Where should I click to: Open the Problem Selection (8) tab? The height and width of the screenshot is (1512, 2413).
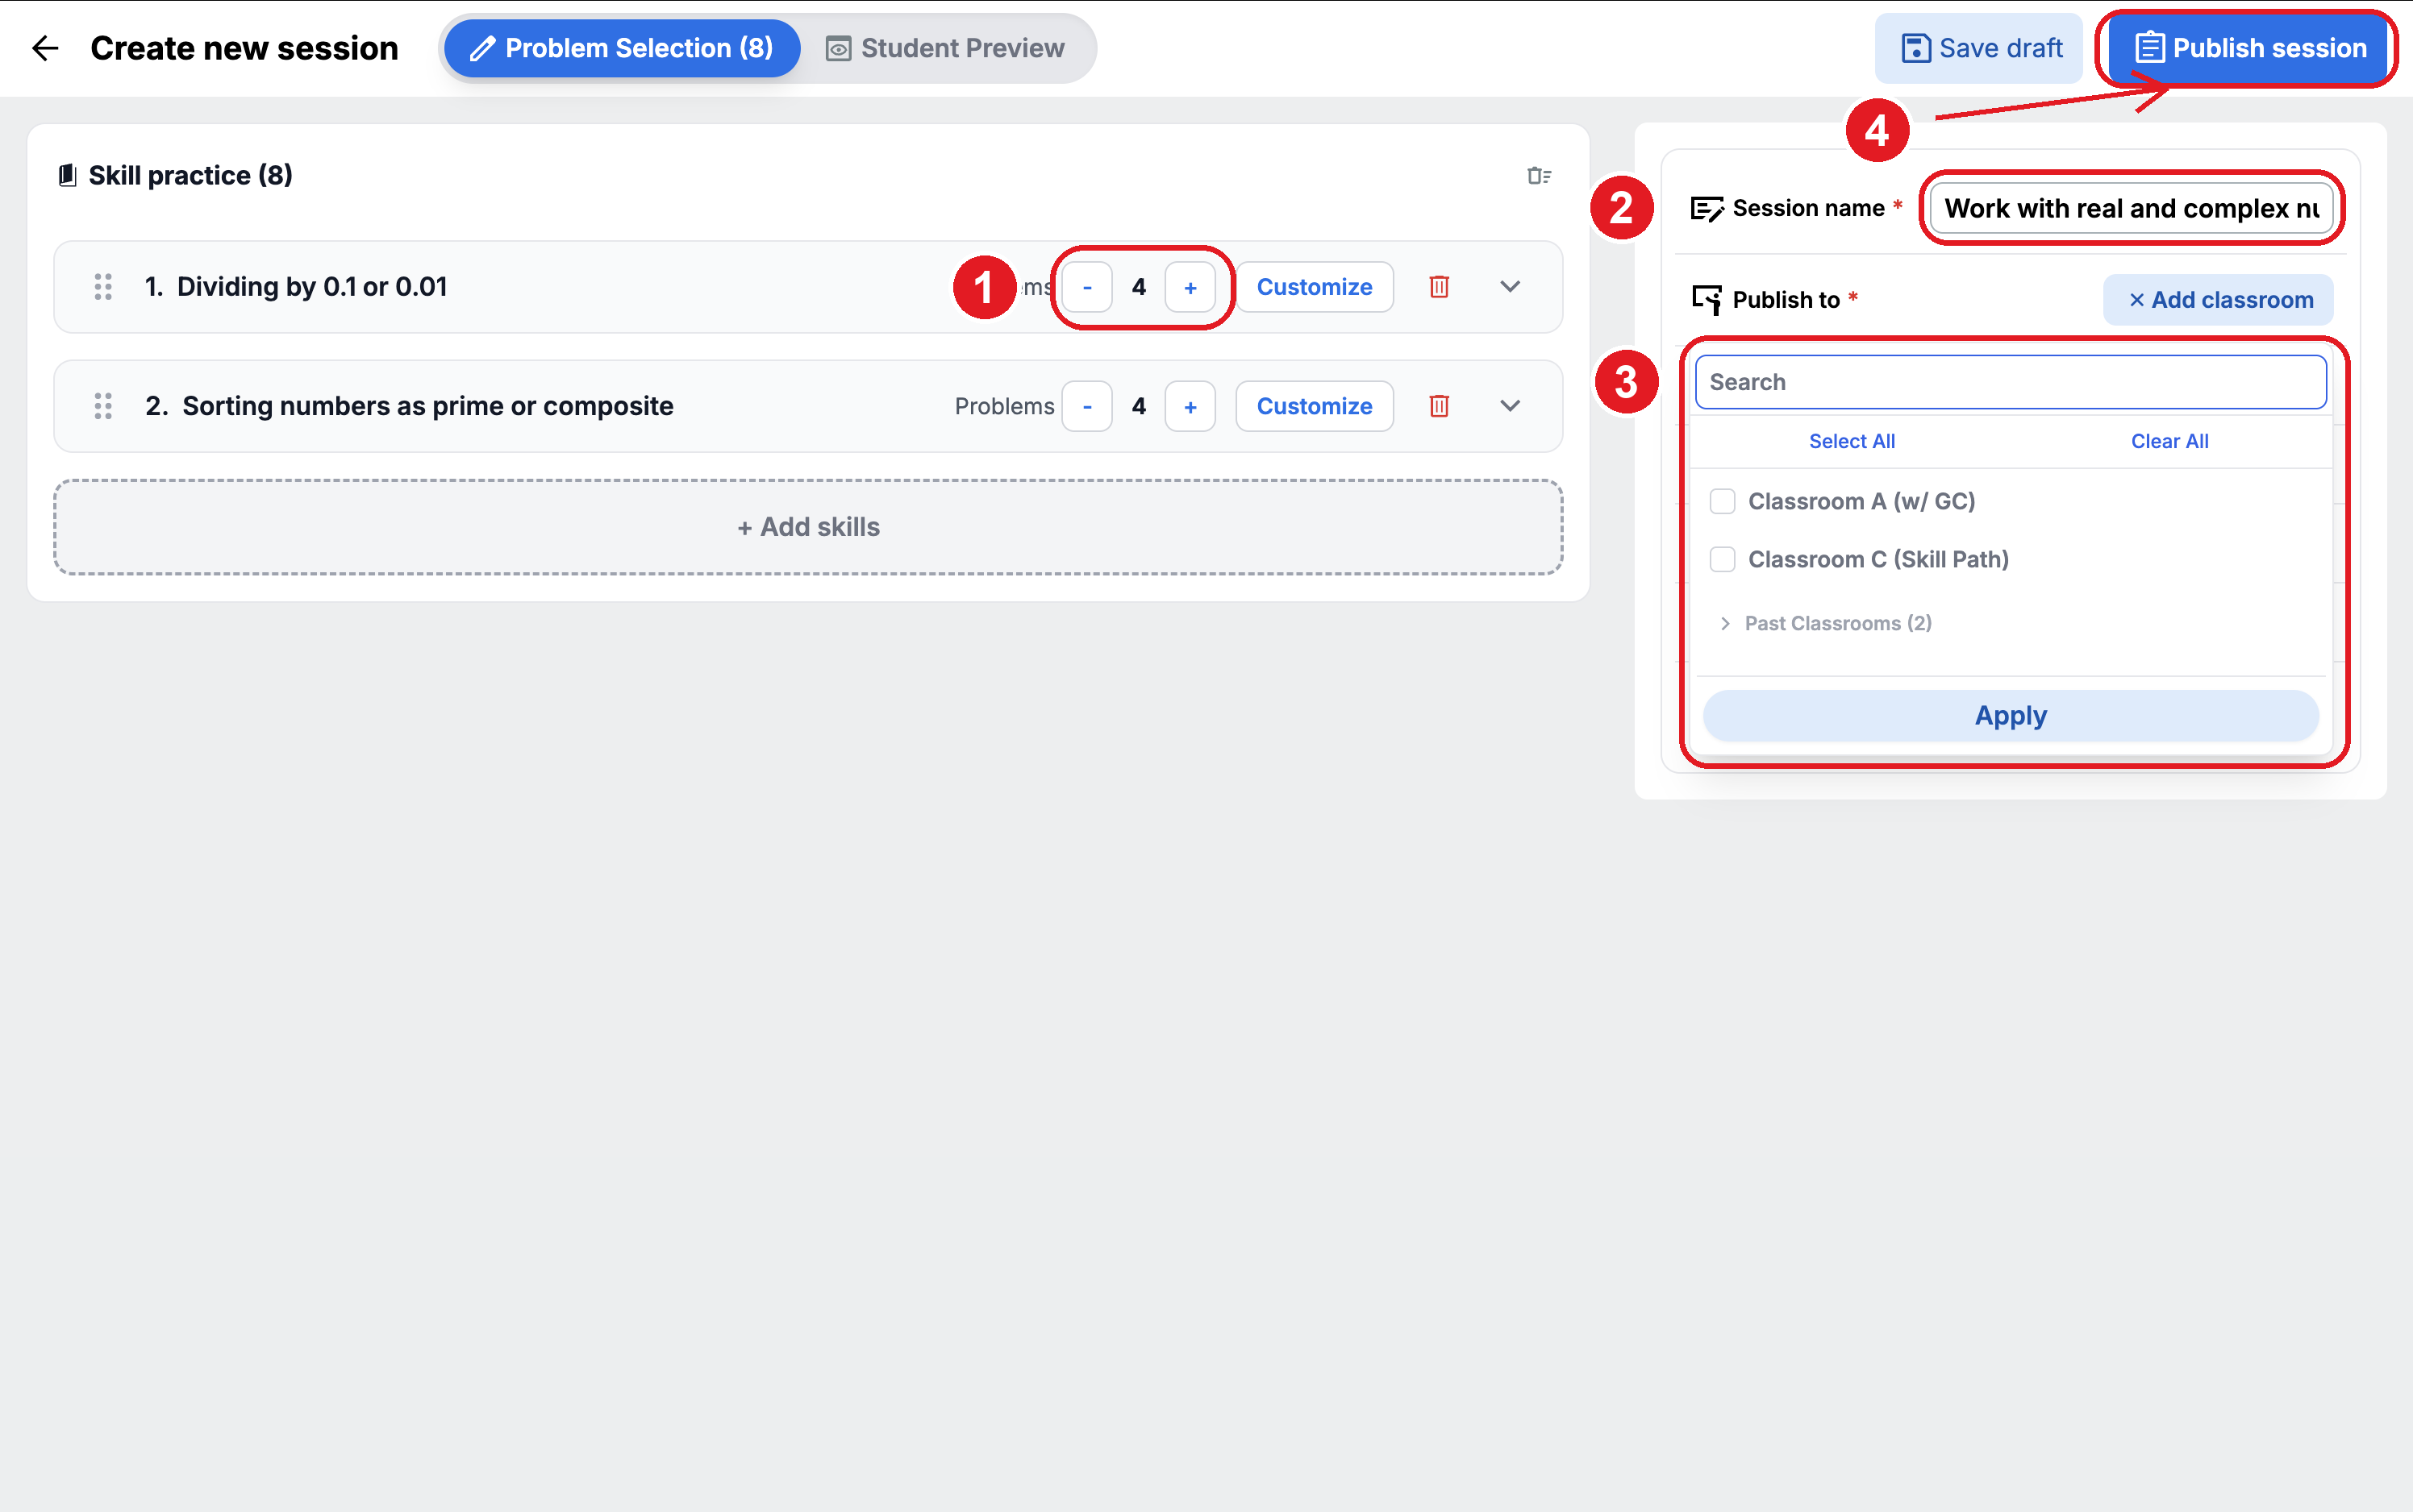[621, 48]
